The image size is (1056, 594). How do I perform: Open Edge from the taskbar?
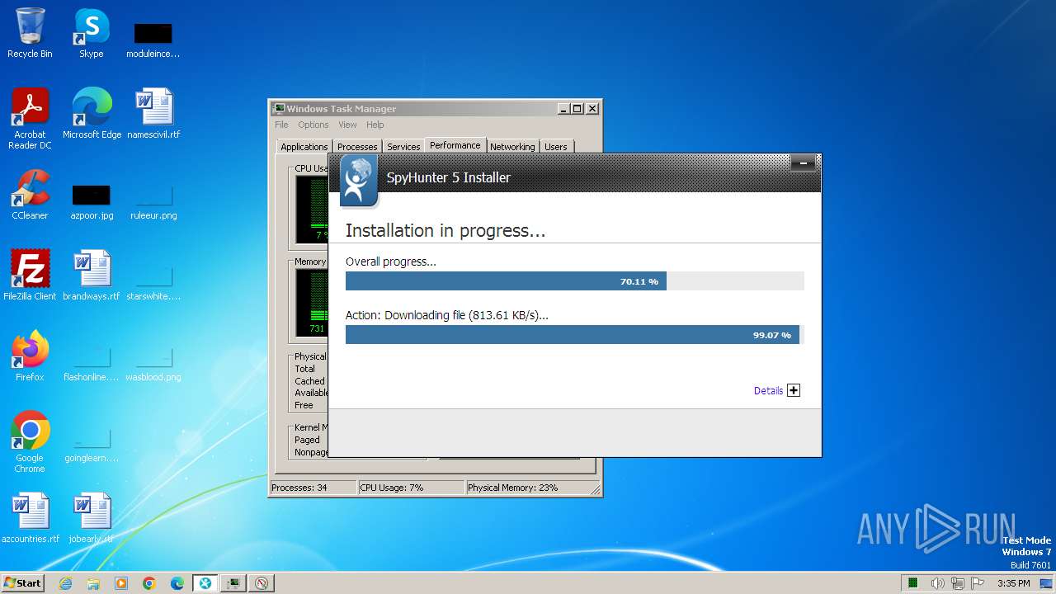point(177,583)
